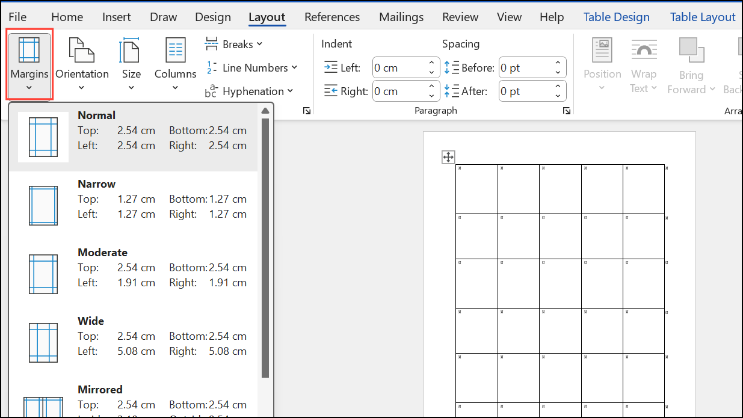Click the Spacing Before input field

tap(523, 68)
